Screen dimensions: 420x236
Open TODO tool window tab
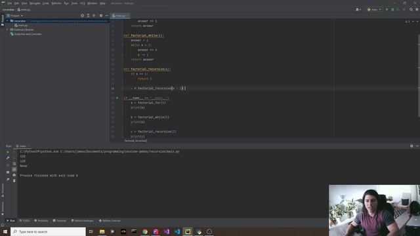click(25, 221)
